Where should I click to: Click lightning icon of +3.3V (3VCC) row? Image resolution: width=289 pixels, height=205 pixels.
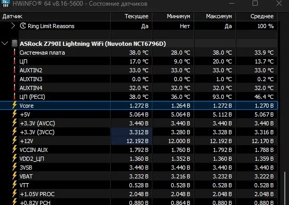tap(15, 132)
